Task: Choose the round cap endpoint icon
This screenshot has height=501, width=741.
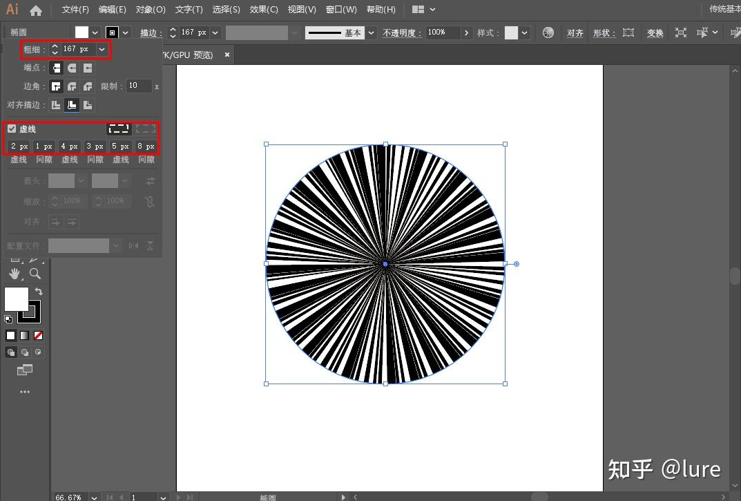Action: point(72,68)
